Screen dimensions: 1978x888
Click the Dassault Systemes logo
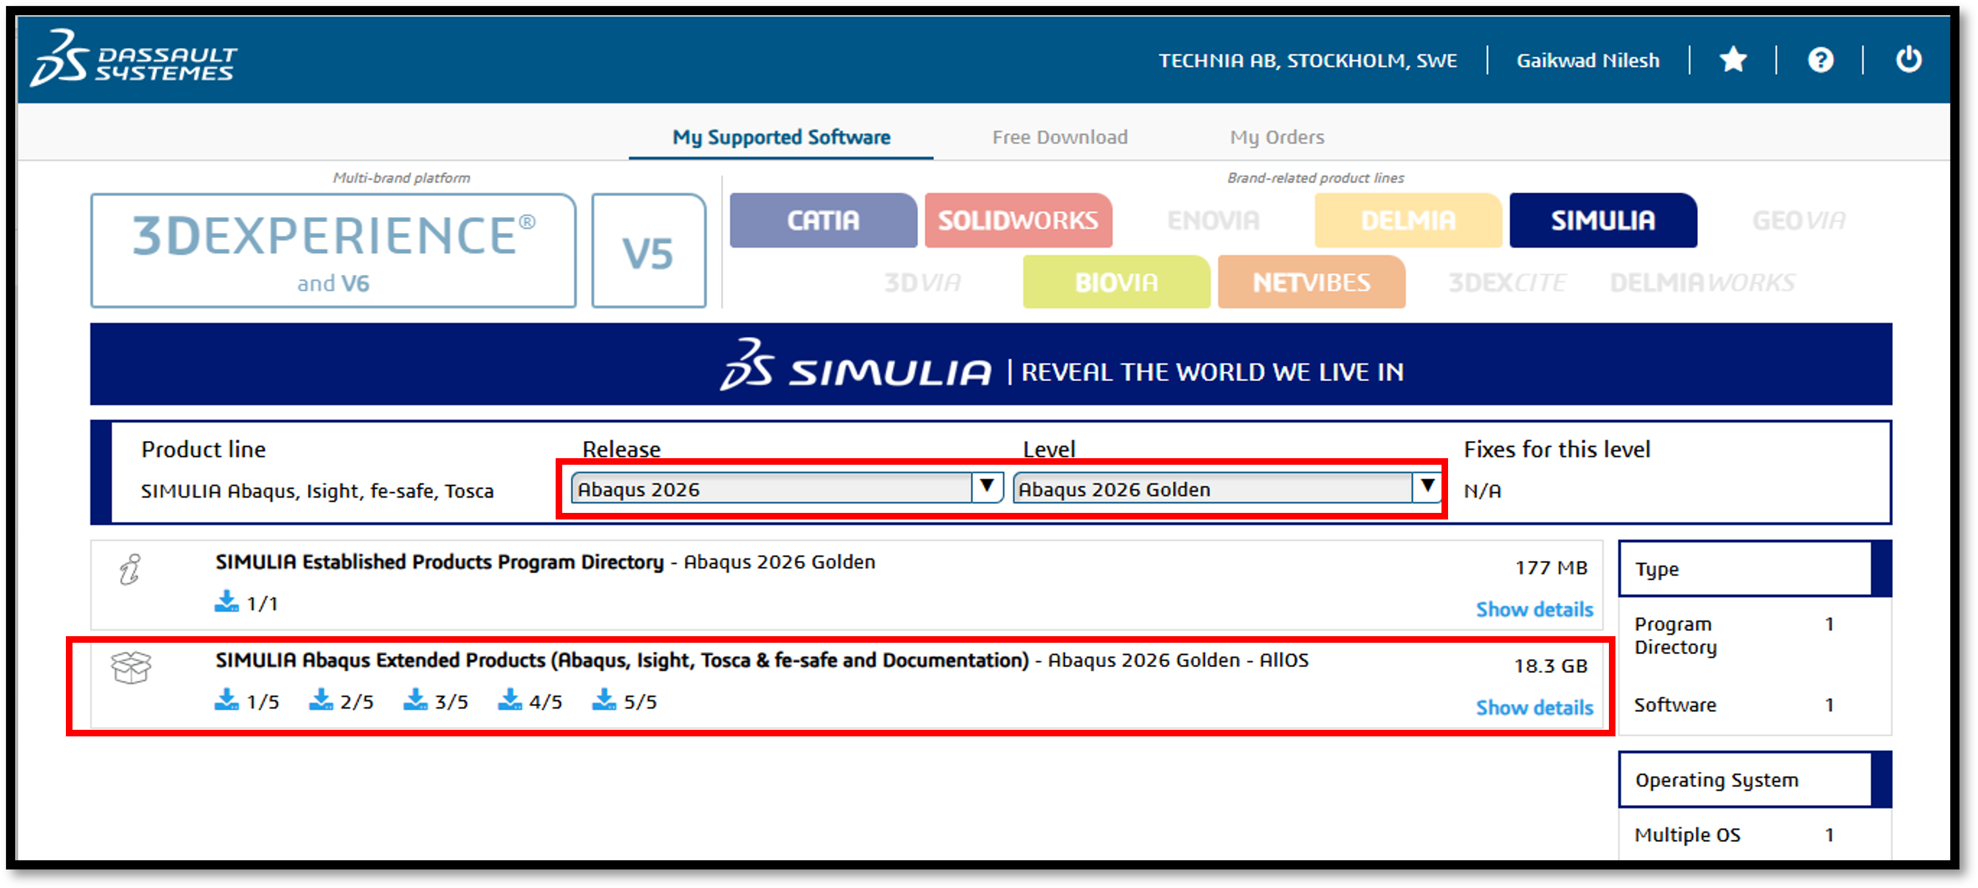[x=134, y=59]
